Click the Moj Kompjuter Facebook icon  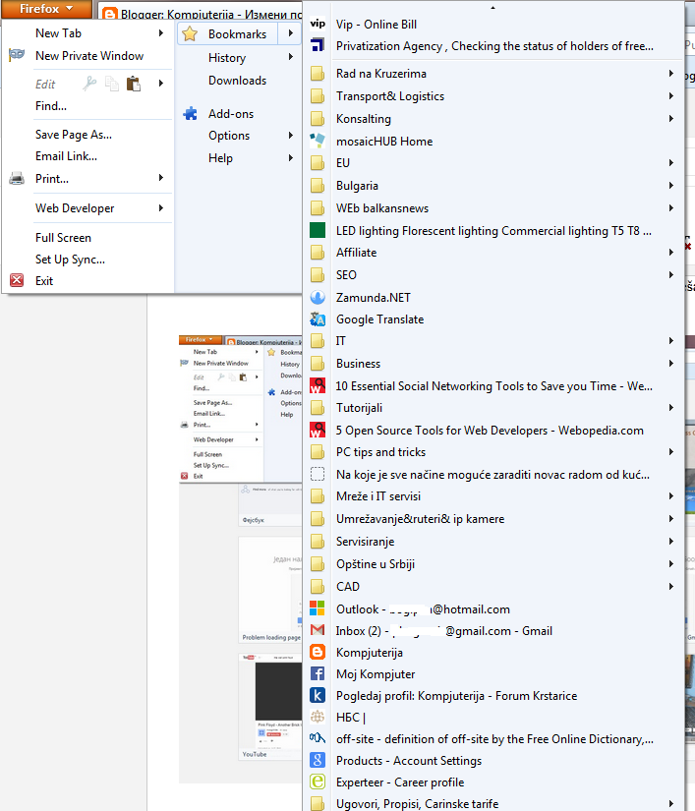318,673
